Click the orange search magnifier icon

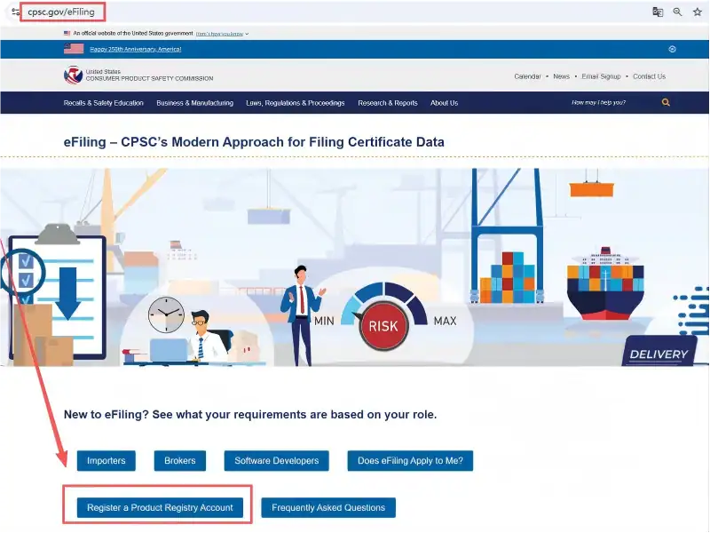pyautogui.click(x=666, y=102)
